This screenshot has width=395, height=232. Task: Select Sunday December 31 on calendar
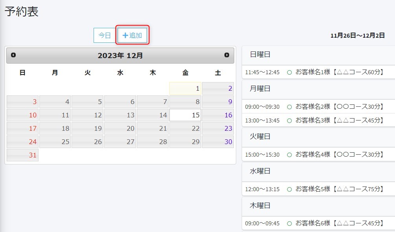pos(22,155)
